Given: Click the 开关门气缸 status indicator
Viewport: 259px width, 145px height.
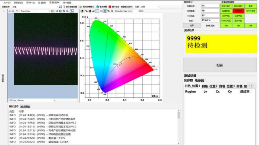Looking at the screenshot, I should click(x=226, y=21).
